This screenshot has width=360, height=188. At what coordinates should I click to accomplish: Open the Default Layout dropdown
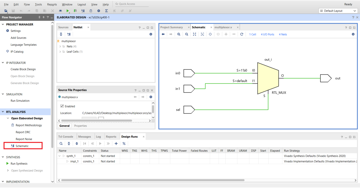337,11
